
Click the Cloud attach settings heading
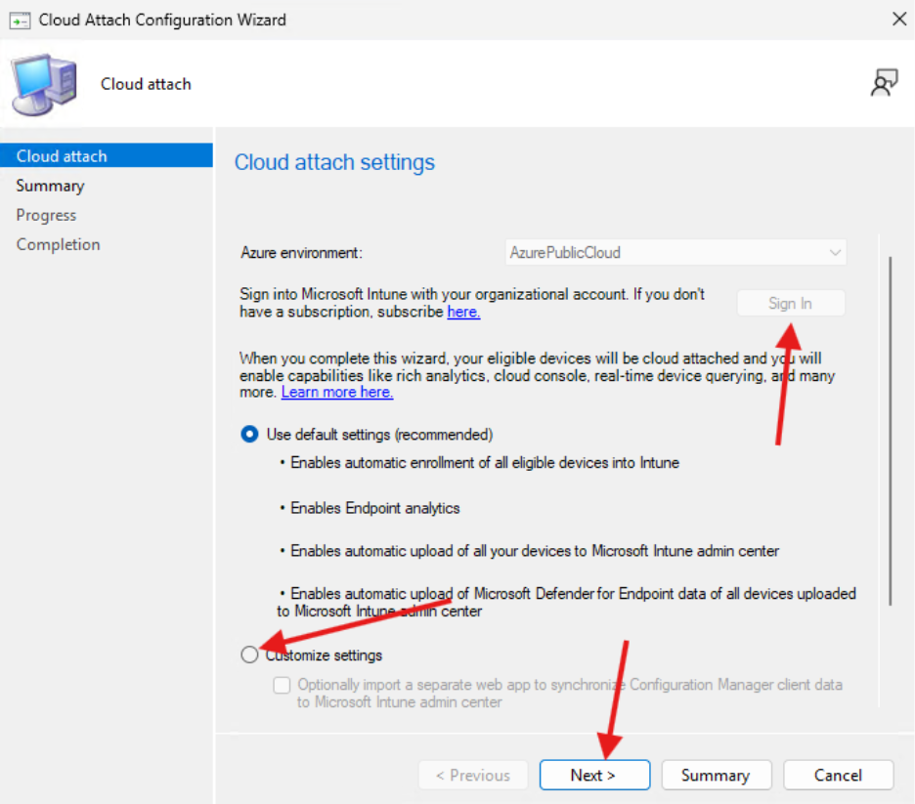click(x=334, y=162)
